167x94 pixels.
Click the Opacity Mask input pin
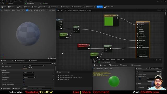pos(138,41)
